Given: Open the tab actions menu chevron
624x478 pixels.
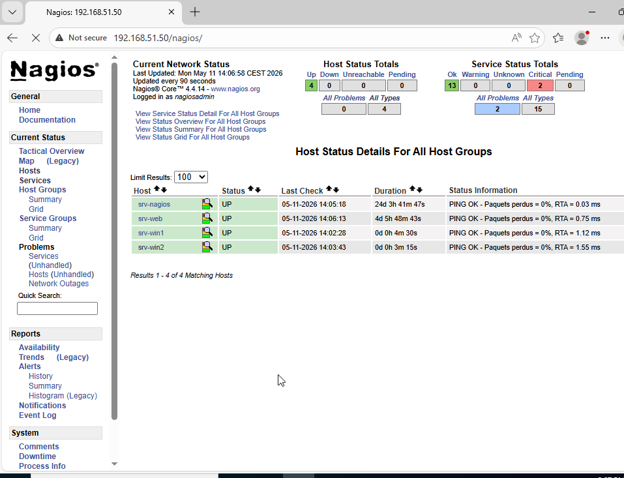Looking at the screenshot, I should [x=12, y=12].
